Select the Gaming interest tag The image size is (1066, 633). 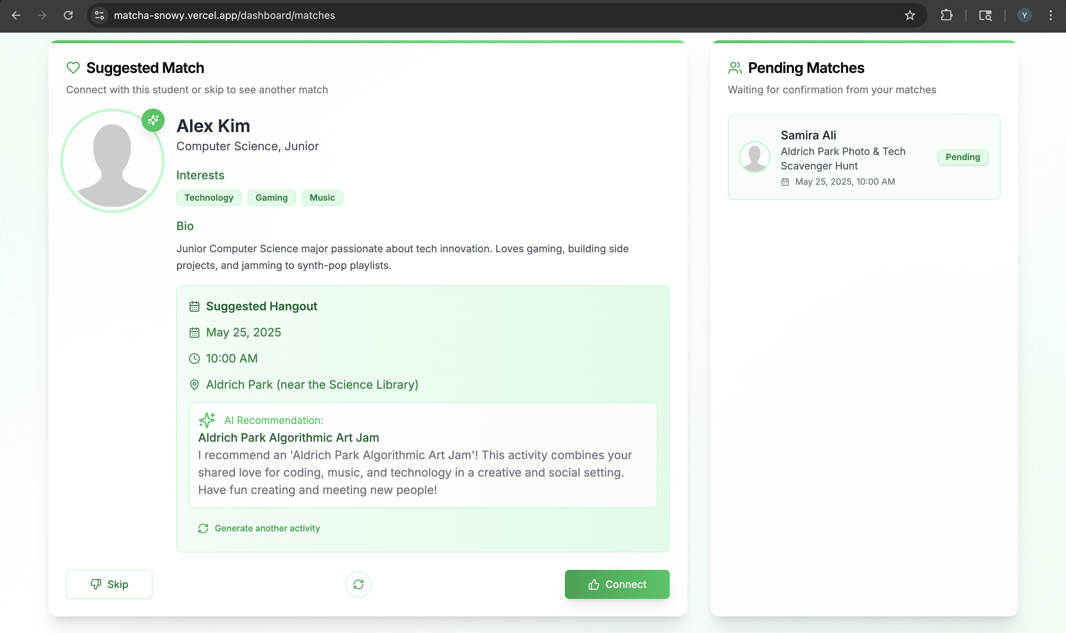271,197
